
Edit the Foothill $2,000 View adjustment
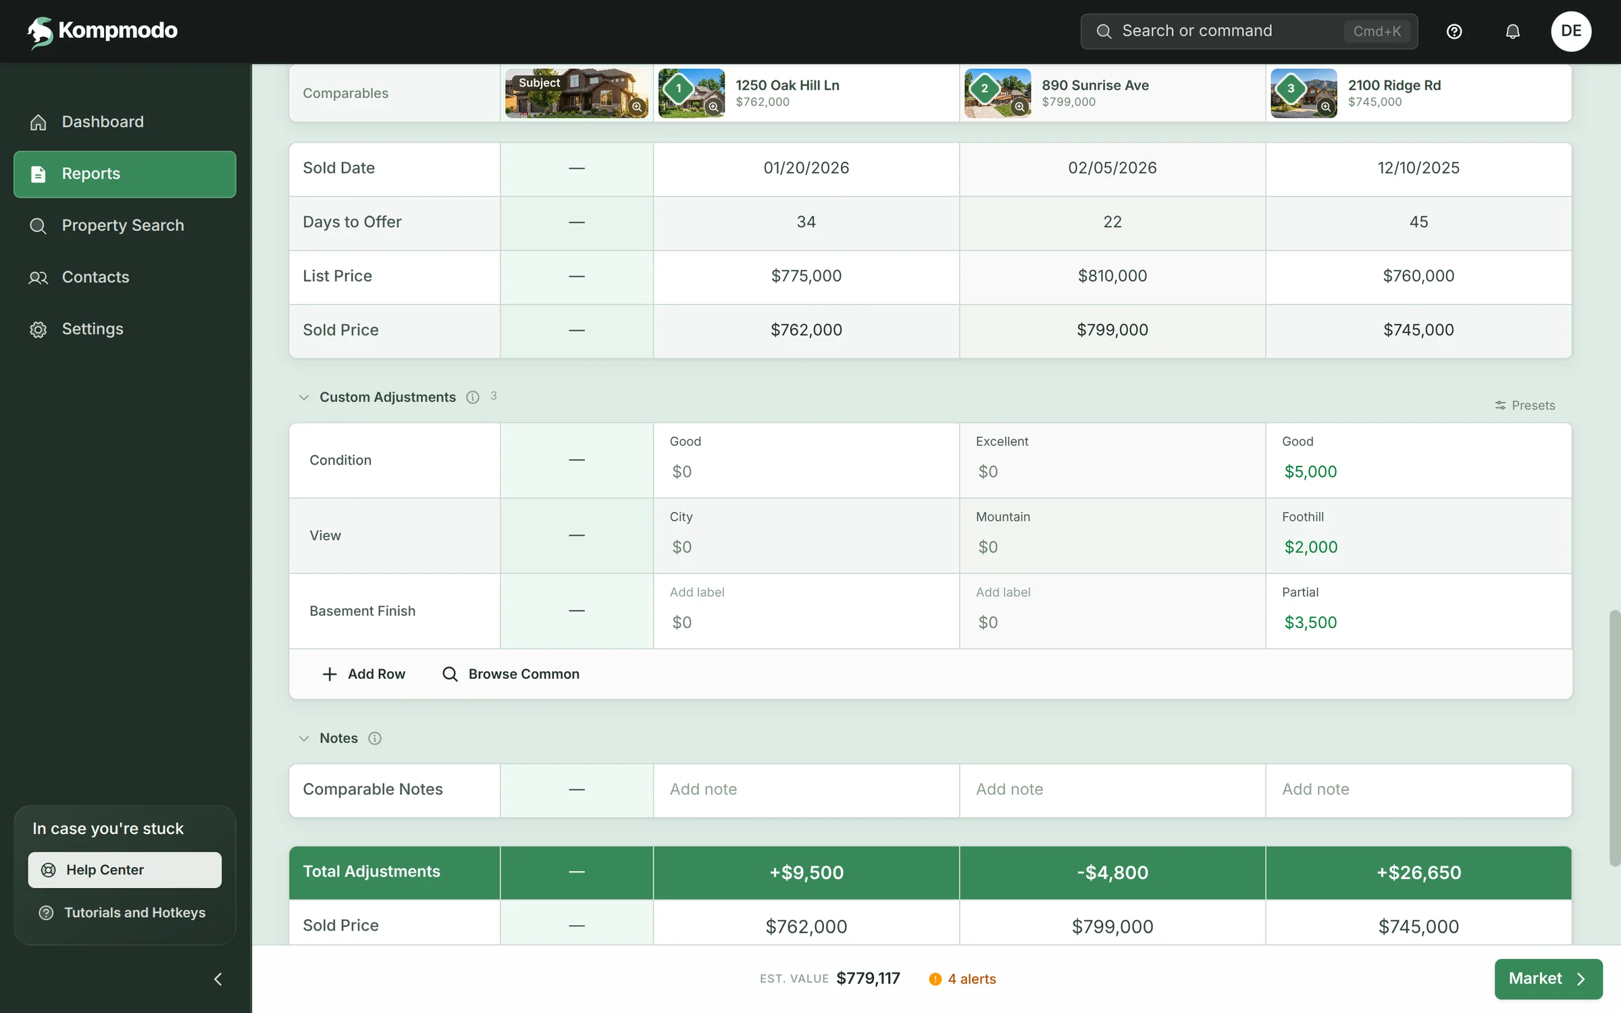(x=1310, y=547)
